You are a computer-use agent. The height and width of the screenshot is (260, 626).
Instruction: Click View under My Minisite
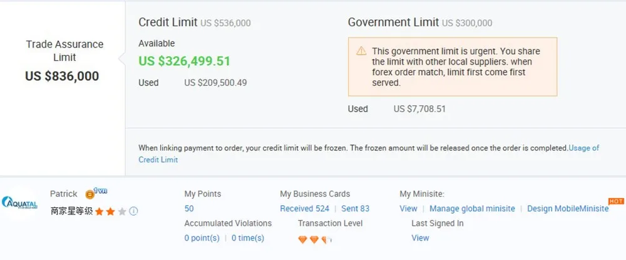coord(408,209)
